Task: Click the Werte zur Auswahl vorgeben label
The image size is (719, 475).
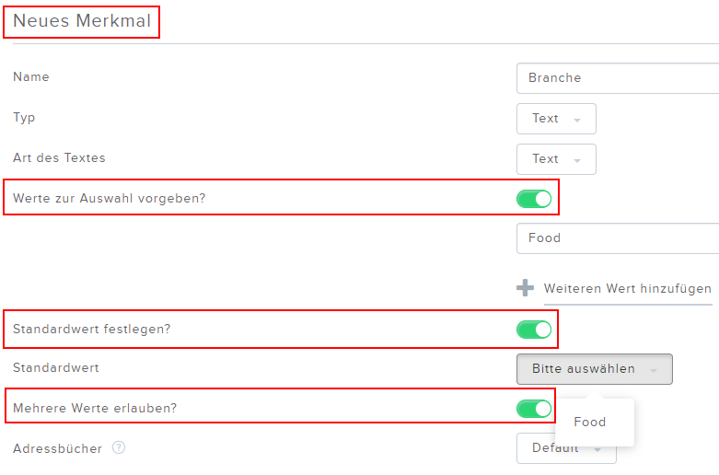Action: coord(110,199)
